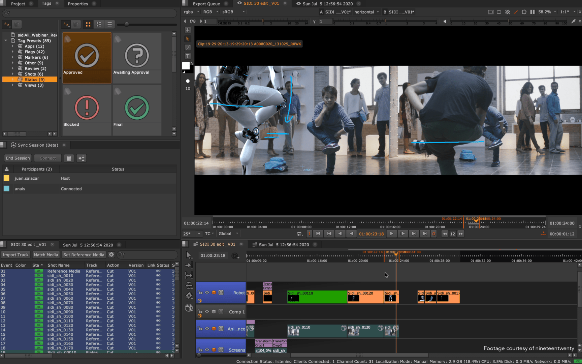Open the rgba channels dropdown in the viewer
582x364 pixels.
click(x=190, y=11)
